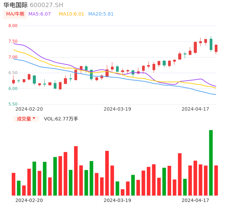
Task: Click the 6.00 price axis label
Action: click(x=13, y=89)
